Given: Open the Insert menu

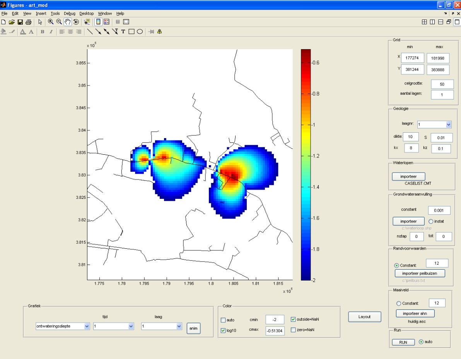Looking at the screenshot, I should pos(41,14).
